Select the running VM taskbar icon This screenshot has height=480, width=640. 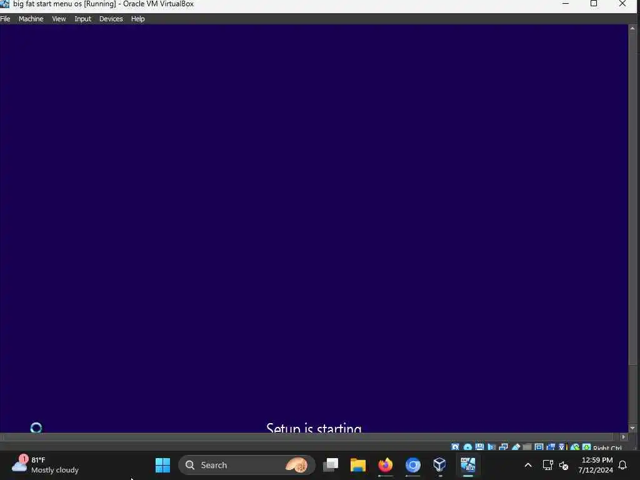pyautogui.click(x=467, y=465)
